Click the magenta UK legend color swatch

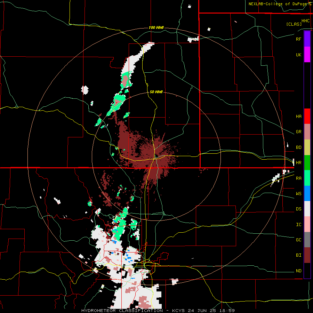pos(307,55)
